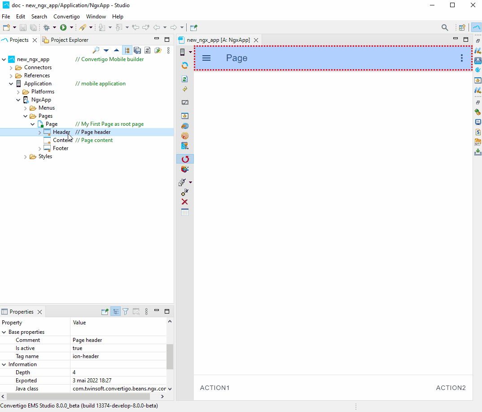The height and width of the screenshot is (412, 482).
Task: Expand the Styles folder
Action: pos(26,157)
